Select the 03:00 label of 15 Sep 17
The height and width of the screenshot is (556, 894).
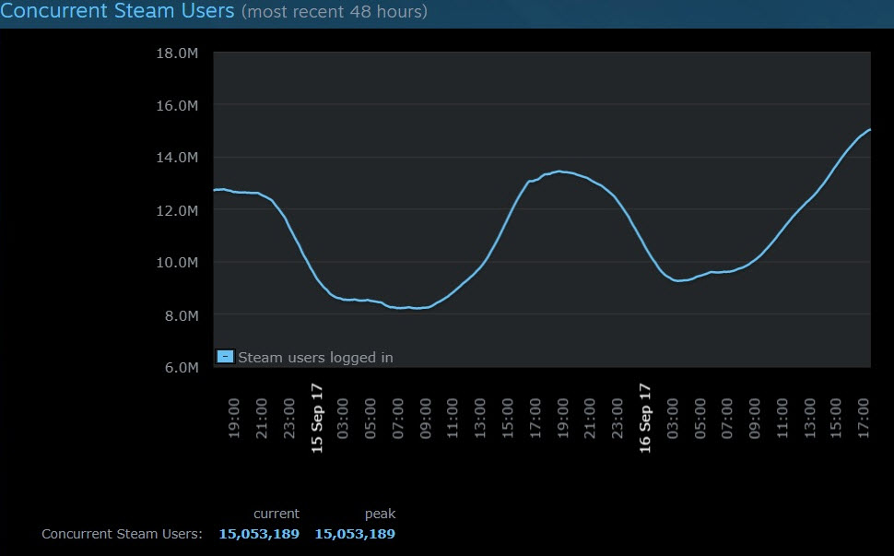pos(343,419)
